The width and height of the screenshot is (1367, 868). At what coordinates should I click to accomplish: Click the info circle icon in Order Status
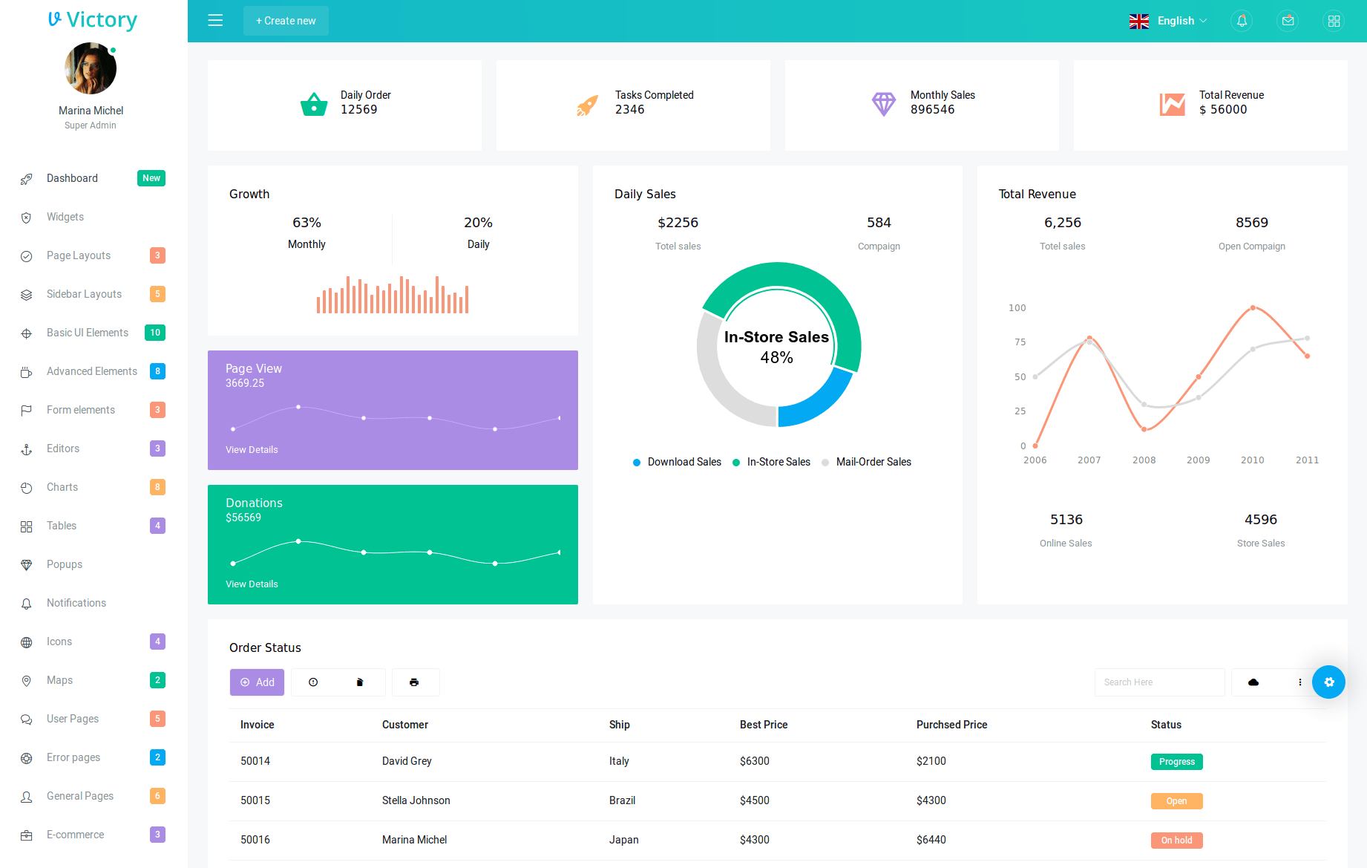tap(313, 682)
